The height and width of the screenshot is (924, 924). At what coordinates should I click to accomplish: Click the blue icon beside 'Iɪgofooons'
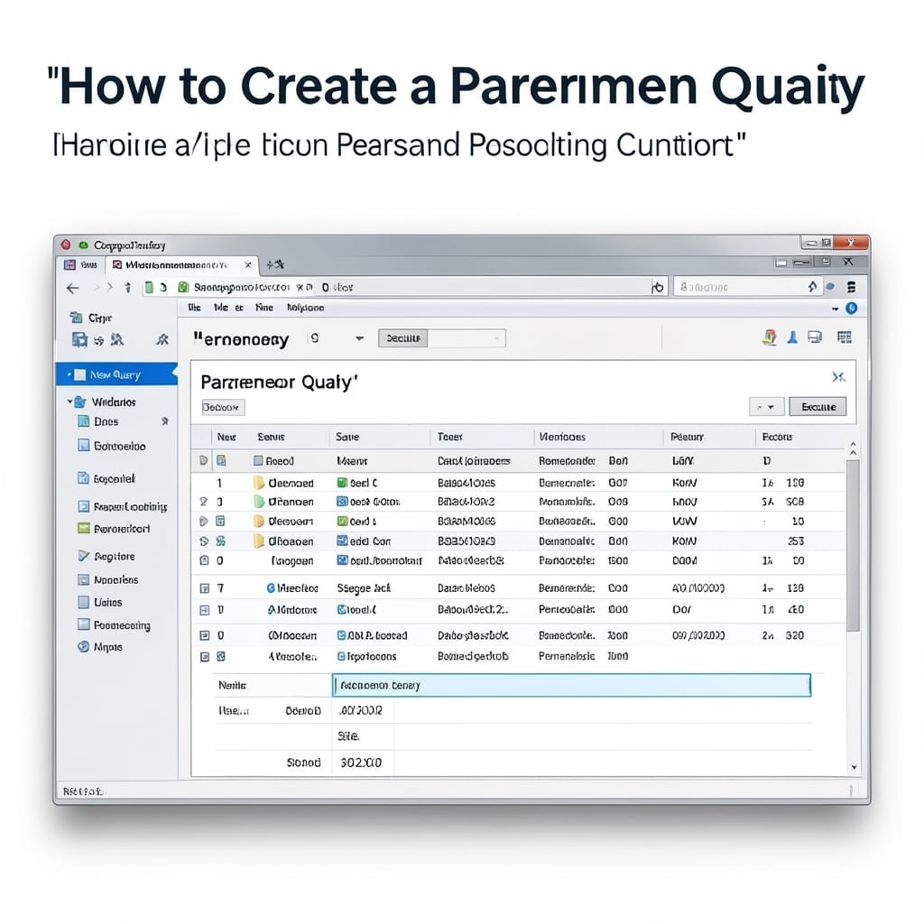[341, 657]
